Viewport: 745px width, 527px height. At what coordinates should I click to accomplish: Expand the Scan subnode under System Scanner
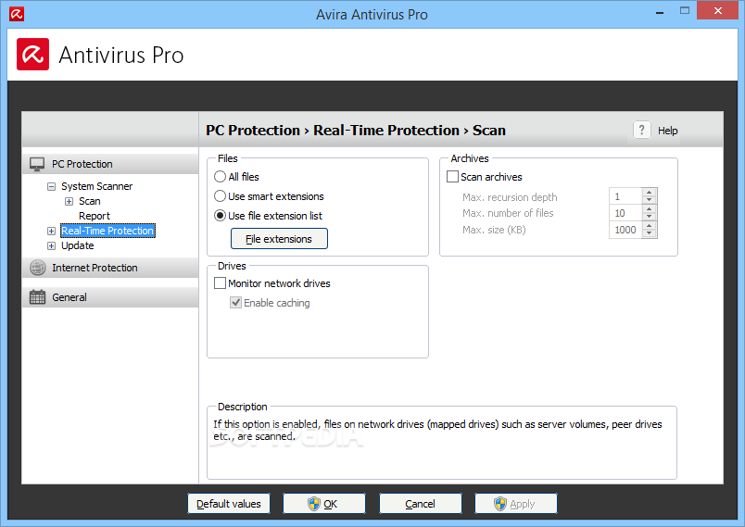point(69,201)
